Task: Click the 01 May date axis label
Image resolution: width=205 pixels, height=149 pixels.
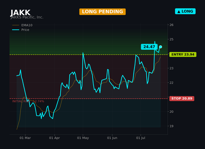Action: (83, 138)
